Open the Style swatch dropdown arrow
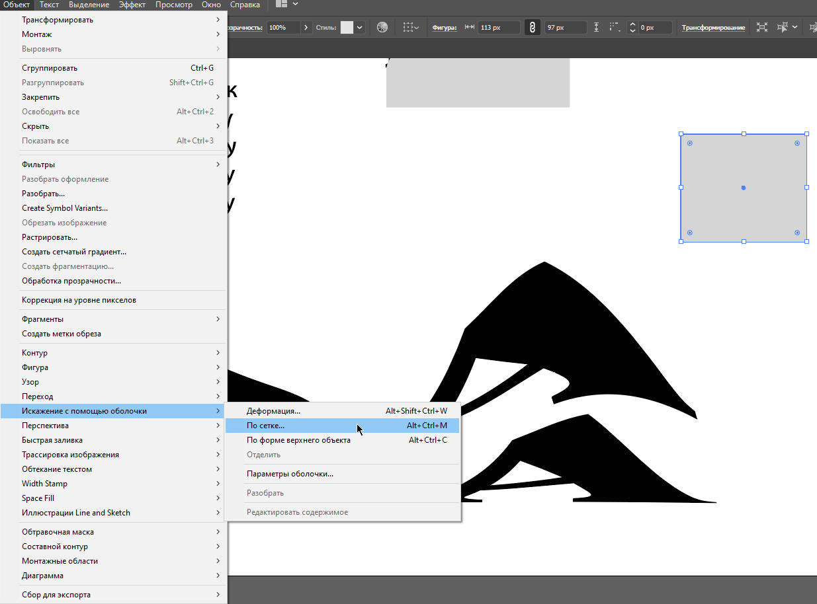This screenshot has height=604, width=817. tap(360, 28)
